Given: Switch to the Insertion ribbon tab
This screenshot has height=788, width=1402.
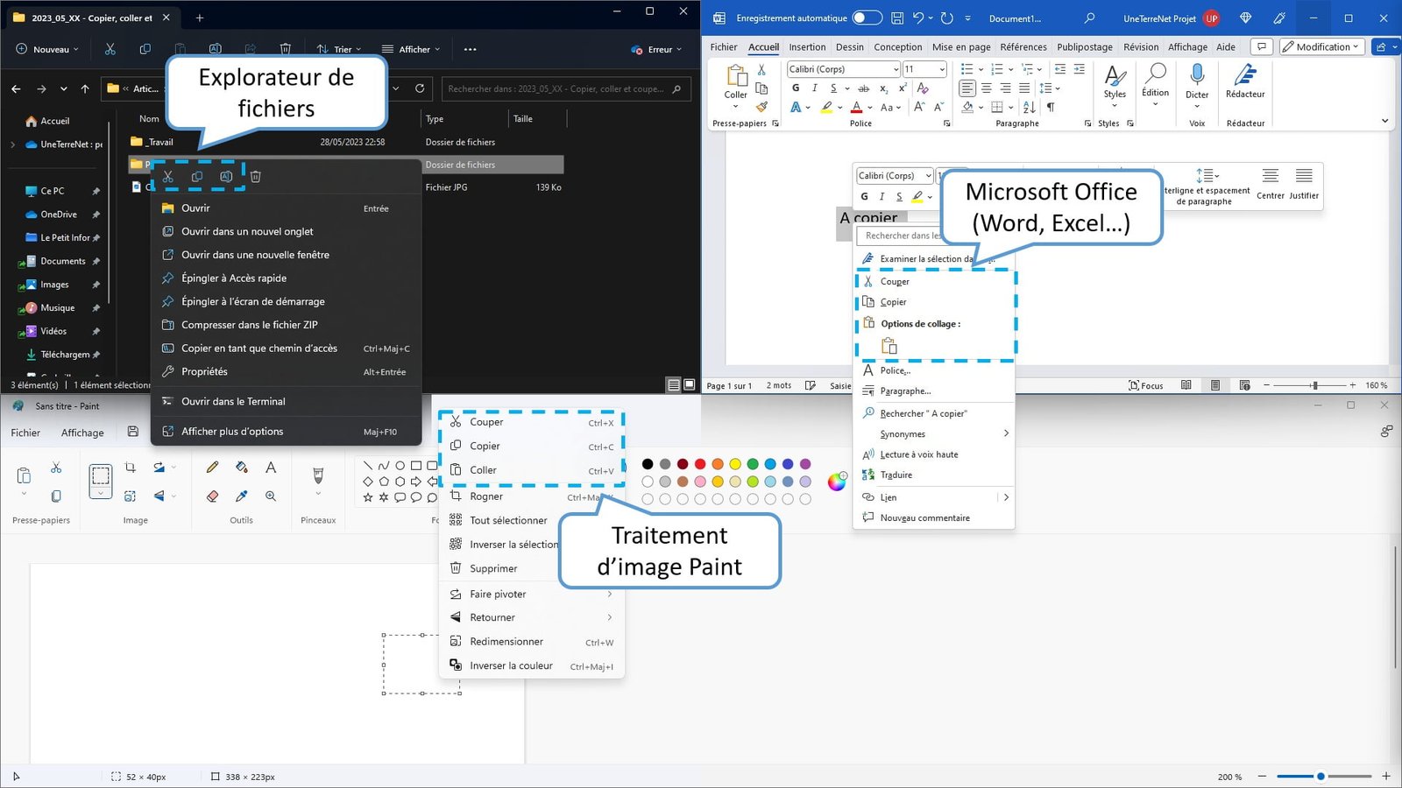Looking at the screenshot, I should point(807,46).
